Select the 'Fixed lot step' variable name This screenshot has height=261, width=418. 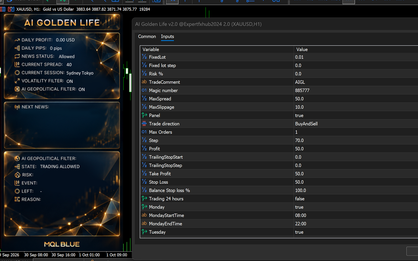coord(162,65)
